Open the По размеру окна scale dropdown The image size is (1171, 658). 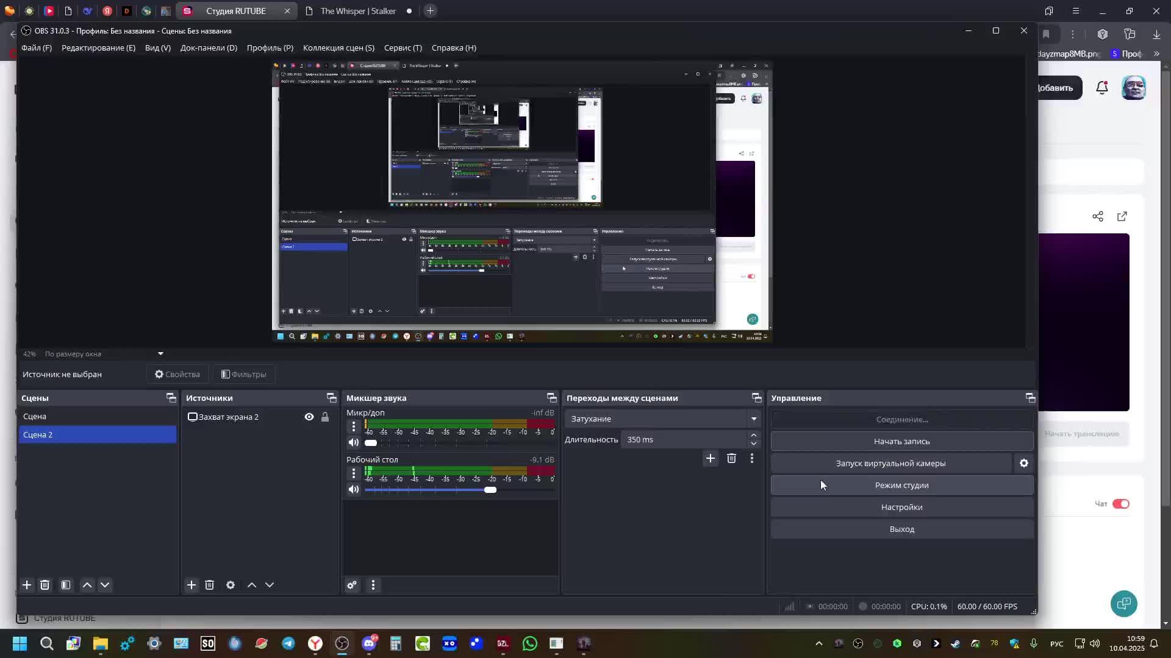coord(160,353)
